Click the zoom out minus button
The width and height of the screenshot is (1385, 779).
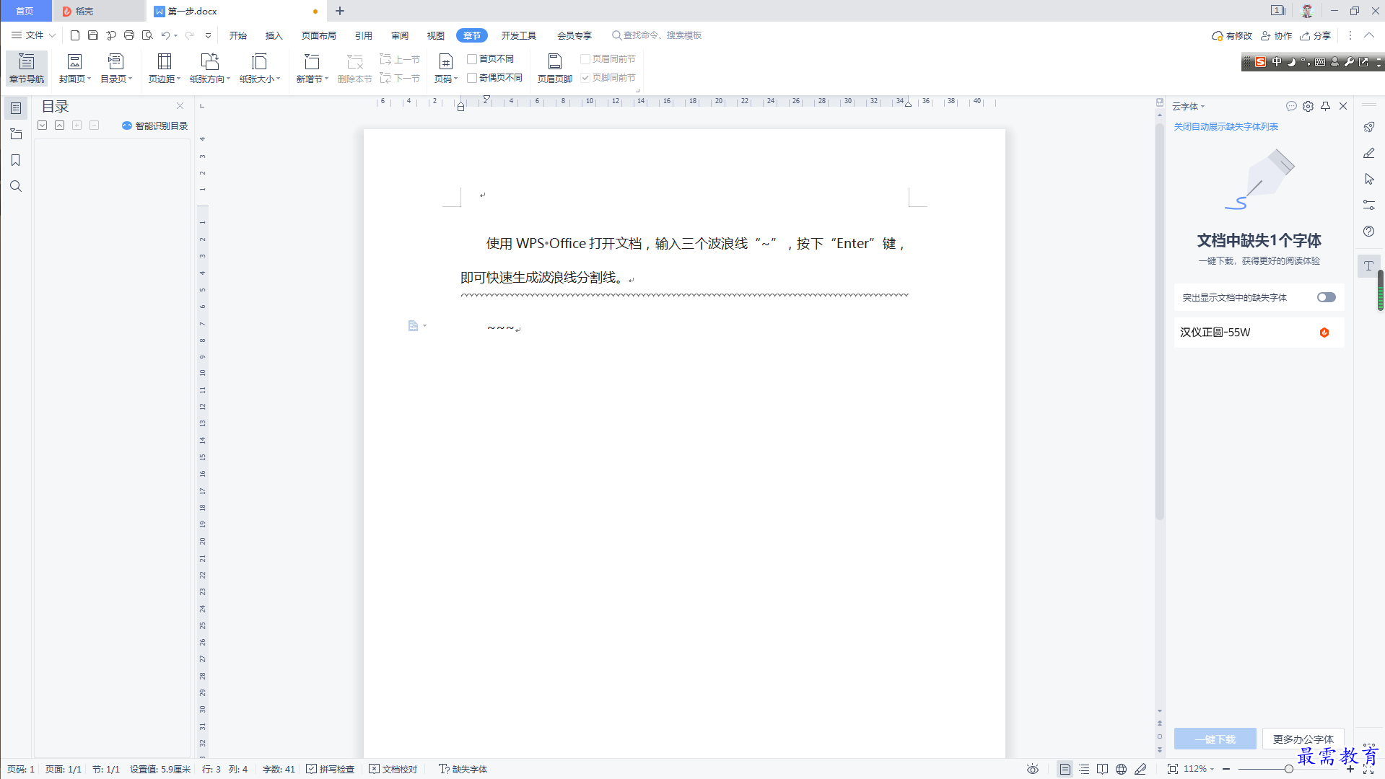point(1226,769)
